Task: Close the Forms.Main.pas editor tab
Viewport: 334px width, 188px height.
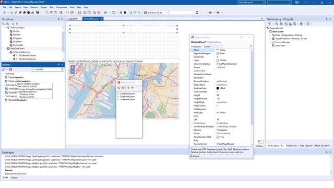Action: click(x=101, y=19)
